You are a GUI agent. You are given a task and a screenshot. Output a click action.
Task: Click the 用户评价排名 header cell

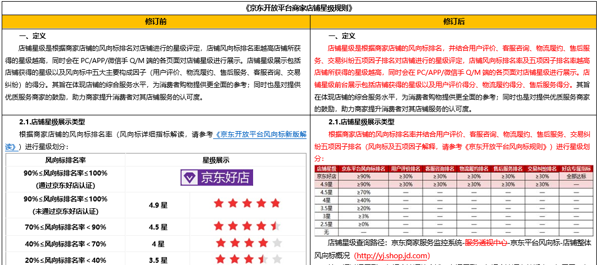tap(404, 169)
